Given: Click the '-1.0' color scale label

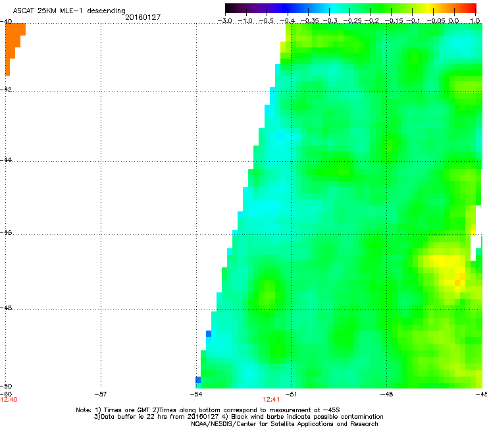Looking at the screenshot, I should 245,21.
